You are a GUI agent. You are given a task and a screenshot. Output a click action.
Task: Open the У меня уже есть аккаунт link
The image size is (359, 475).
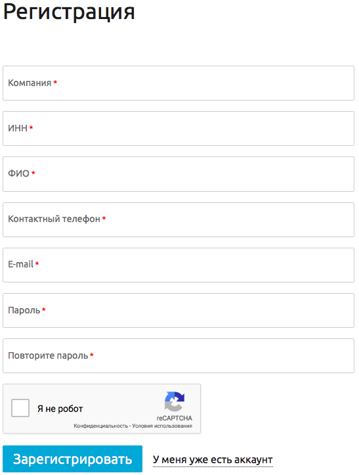point(213,459)
